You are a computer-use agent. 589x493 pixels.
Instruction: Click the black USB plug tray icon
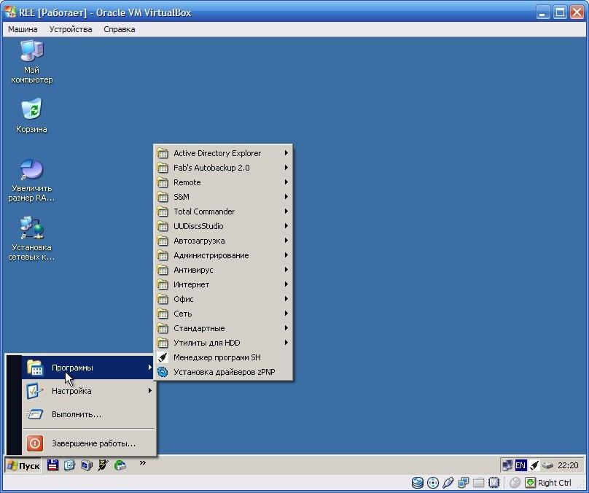pyautogui.click(x=534, y=465)
